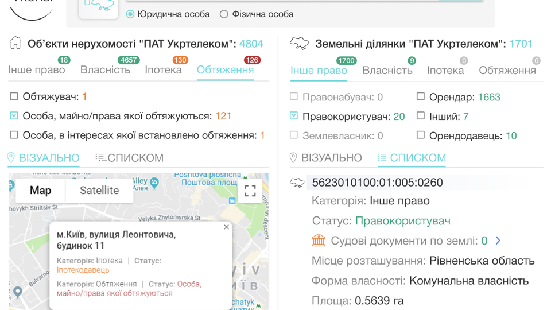Image resolution: width=551 pixels, height=310 pixels.
Task: Click the Правонабувач: 0 checkbox
Action: click(294, 96)
